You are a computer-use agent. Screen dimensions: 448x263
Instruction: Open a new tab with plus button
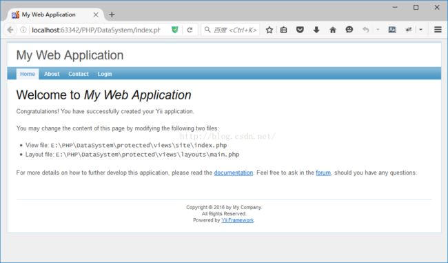tap(112, 14)
